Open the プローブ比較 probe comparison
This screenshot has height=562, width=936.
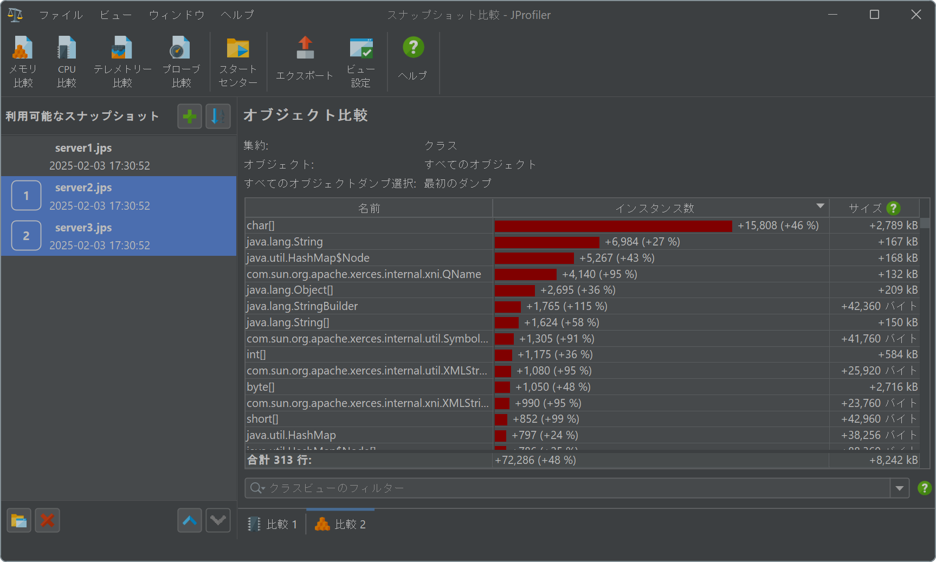tap(181, 62)
